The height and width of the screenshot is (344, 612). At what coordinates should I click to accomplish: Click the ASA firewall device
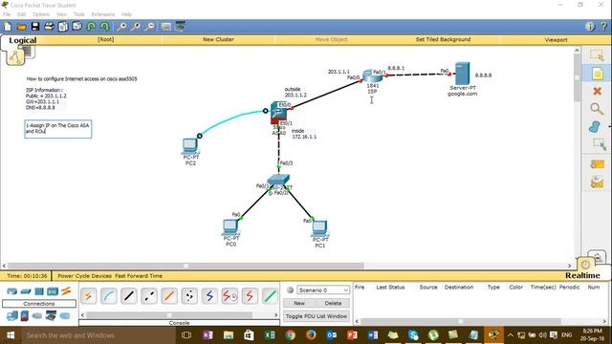tap(278, 113)
